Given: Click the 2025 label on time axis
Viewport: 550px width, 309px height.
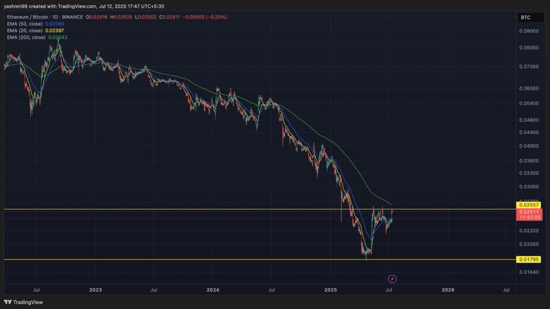Looking at the screenshot, I should tap(330, 290).
